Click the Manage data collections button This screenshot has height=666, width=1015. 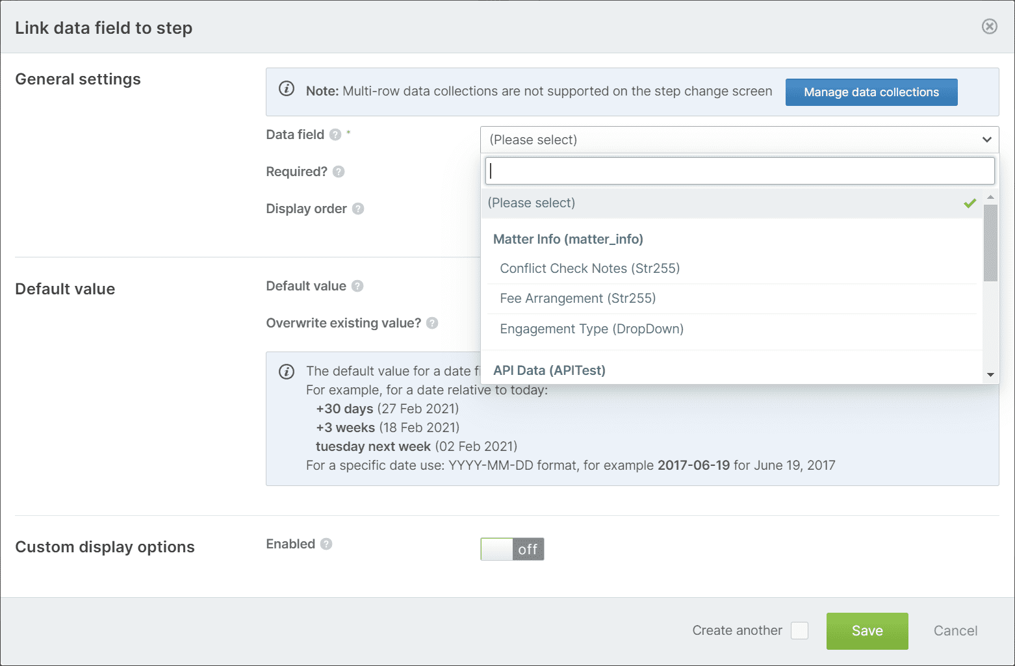coord(871,92)
